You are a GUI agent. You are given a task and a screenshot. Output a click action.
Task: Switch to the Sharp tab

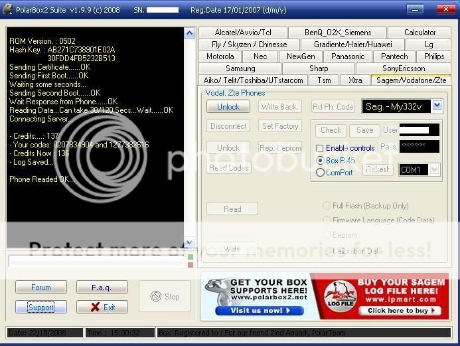pos(319,68)
